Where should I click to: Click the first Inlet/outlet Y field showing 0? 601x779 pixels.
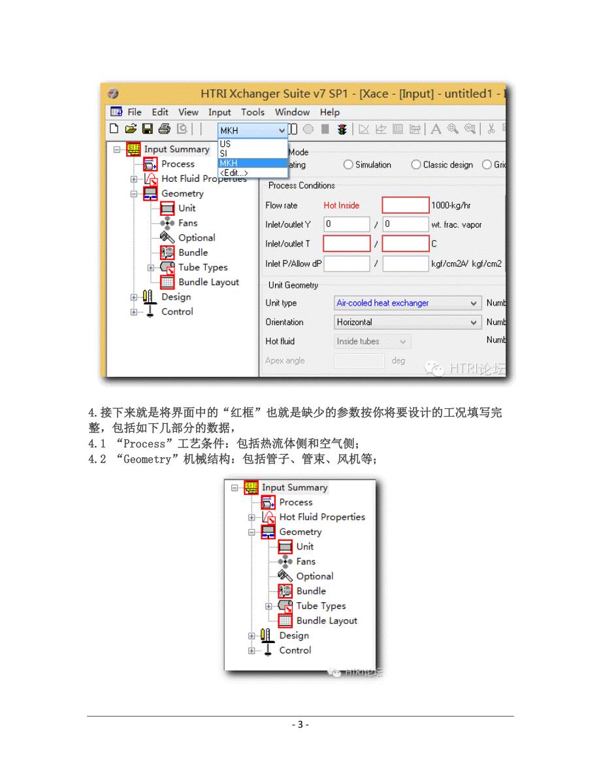tap(346, 224)
